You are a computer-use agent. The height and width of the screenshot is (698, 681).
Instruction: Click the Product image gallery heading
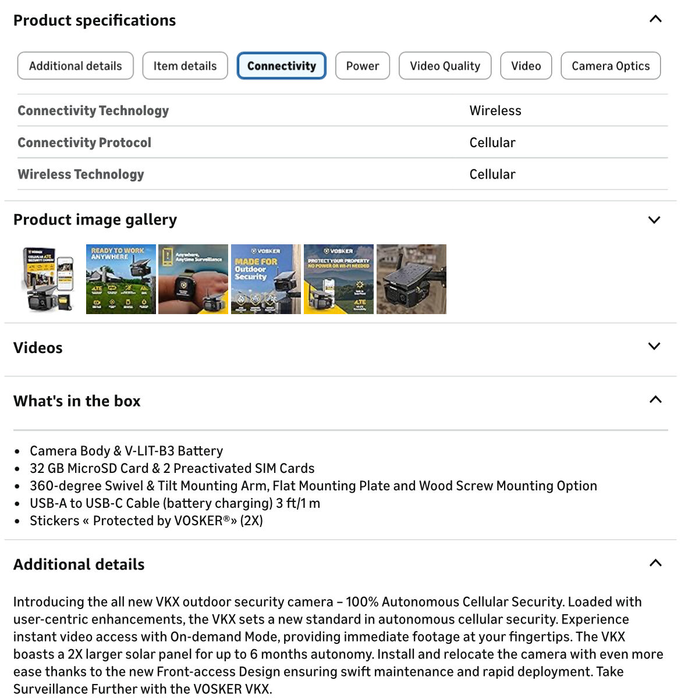95,220
